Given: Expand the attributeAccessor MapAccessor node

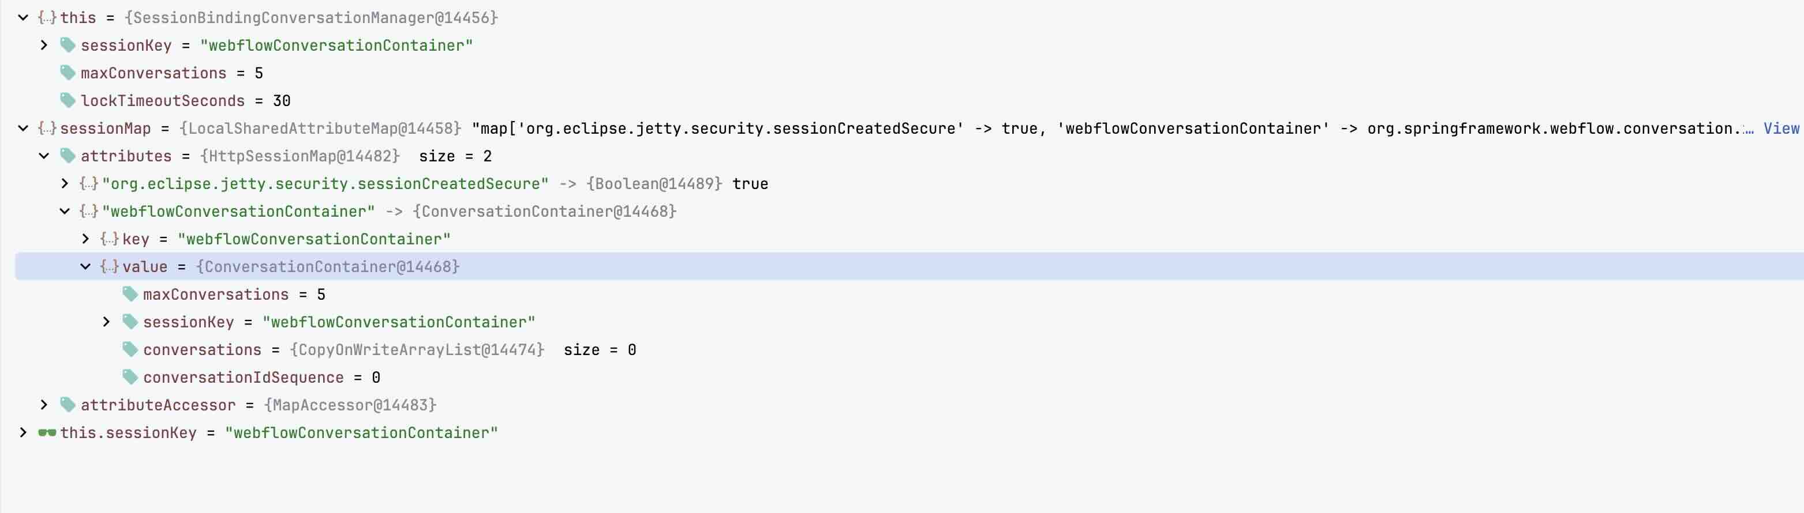Looking at the screenshot, I should click(x=44, y=405).
